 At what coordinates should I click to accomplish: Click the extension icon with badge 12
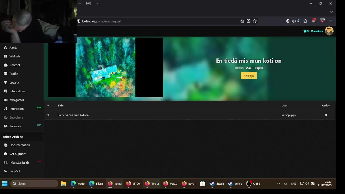[314, 21]
